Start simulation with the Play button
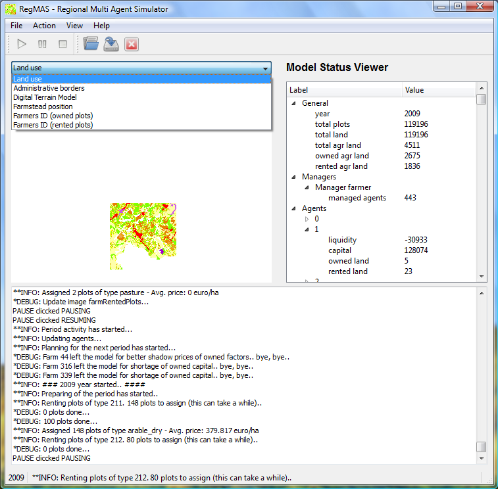Screen dimensions: 498x489 pyautogui.click(x=22, y=44)
